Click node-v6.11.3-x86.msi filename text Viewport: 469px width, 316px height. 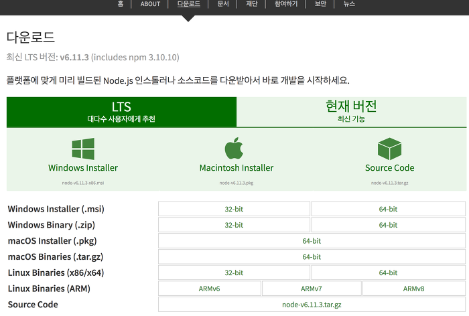(83, 183)
